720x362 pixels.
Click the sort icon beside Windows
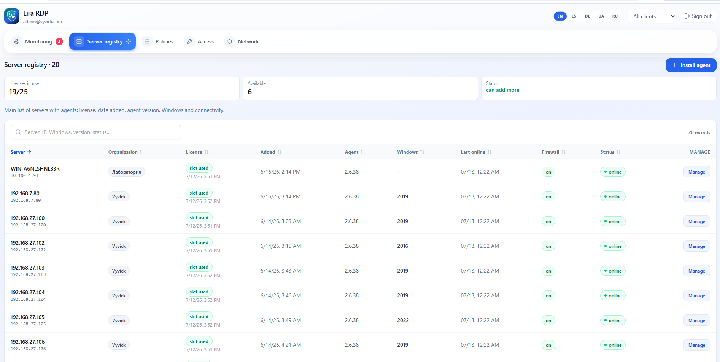pos(422,152)
